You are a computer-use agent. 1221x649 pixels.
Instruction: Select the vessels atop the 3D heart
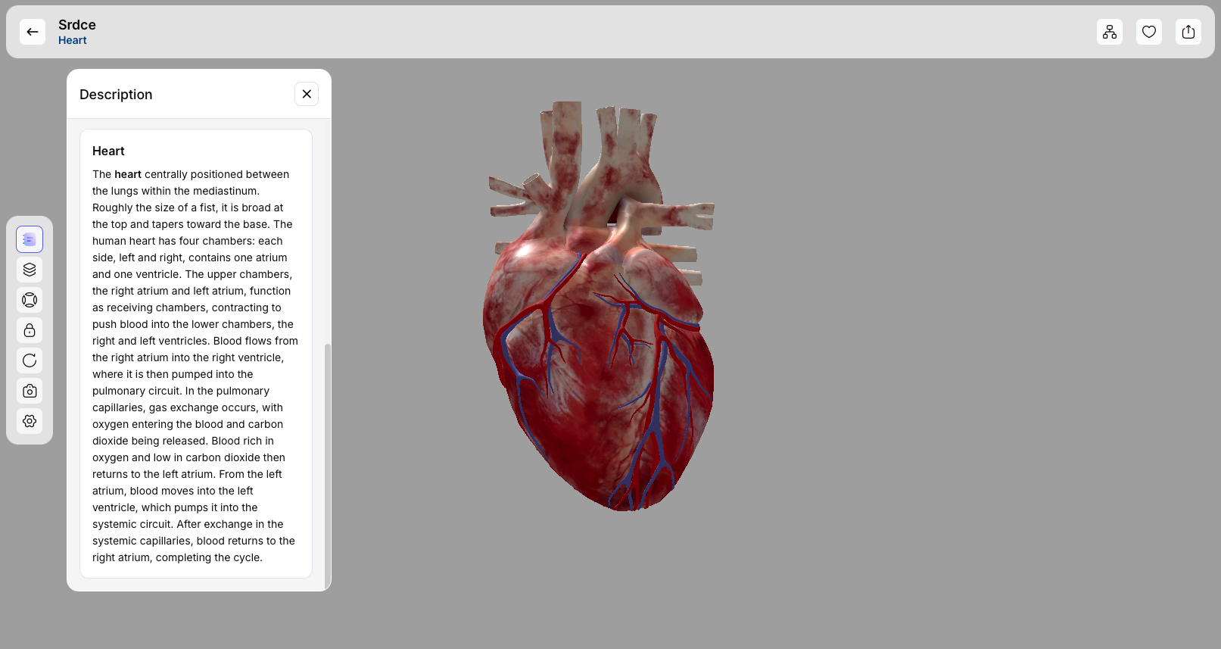(598, 151)
